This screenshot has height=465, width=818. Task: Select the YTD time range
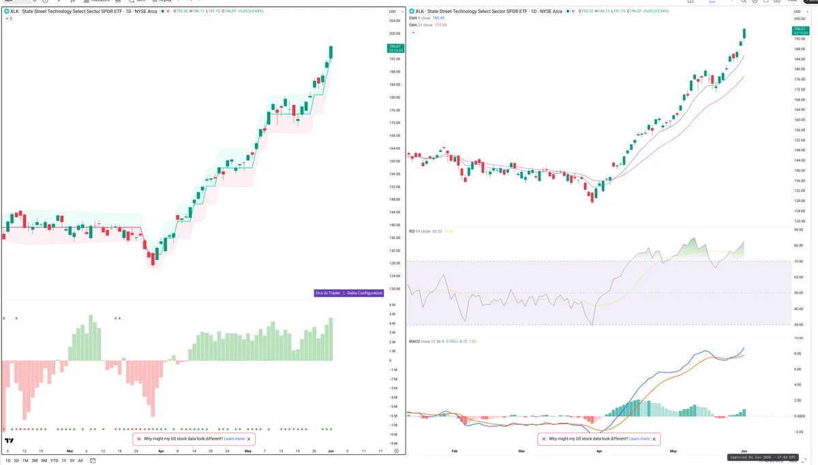[x=54, y=461]
